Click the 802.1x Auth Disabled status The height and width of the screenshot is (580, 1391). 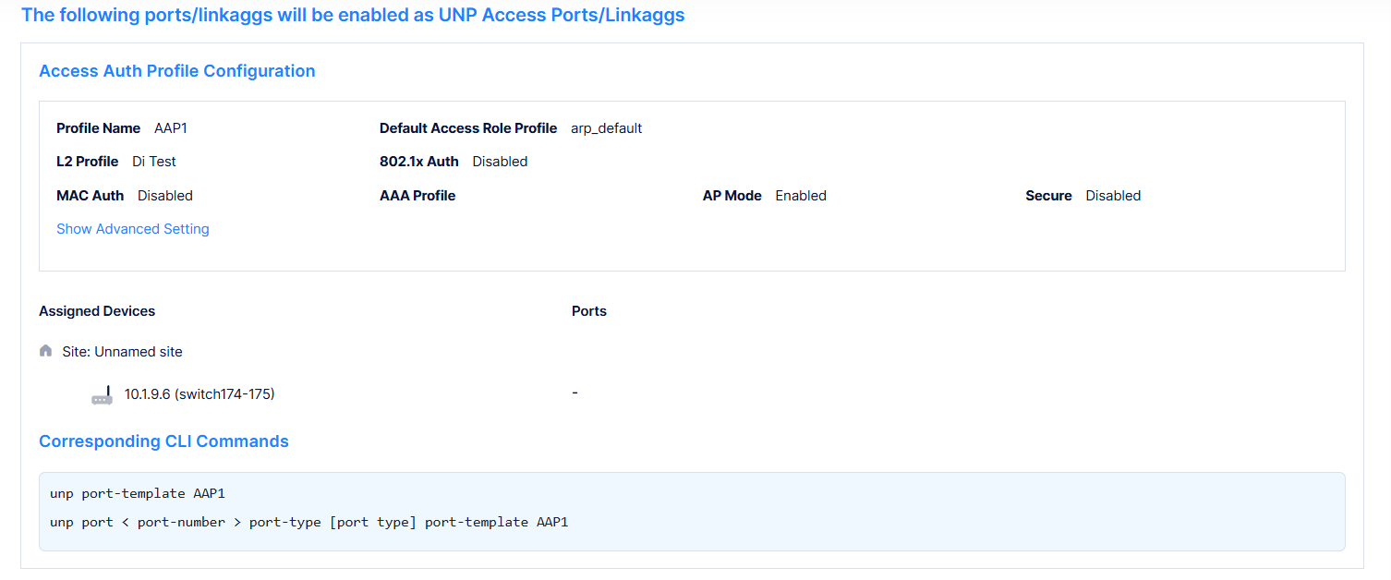tap(500, 161)
